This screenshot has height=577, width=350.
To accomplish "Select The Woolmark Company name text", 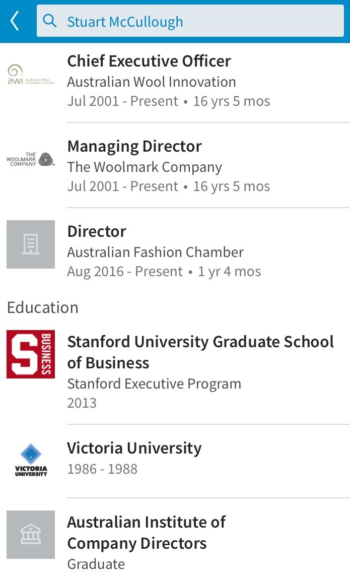I will click(x=145, y=167).
